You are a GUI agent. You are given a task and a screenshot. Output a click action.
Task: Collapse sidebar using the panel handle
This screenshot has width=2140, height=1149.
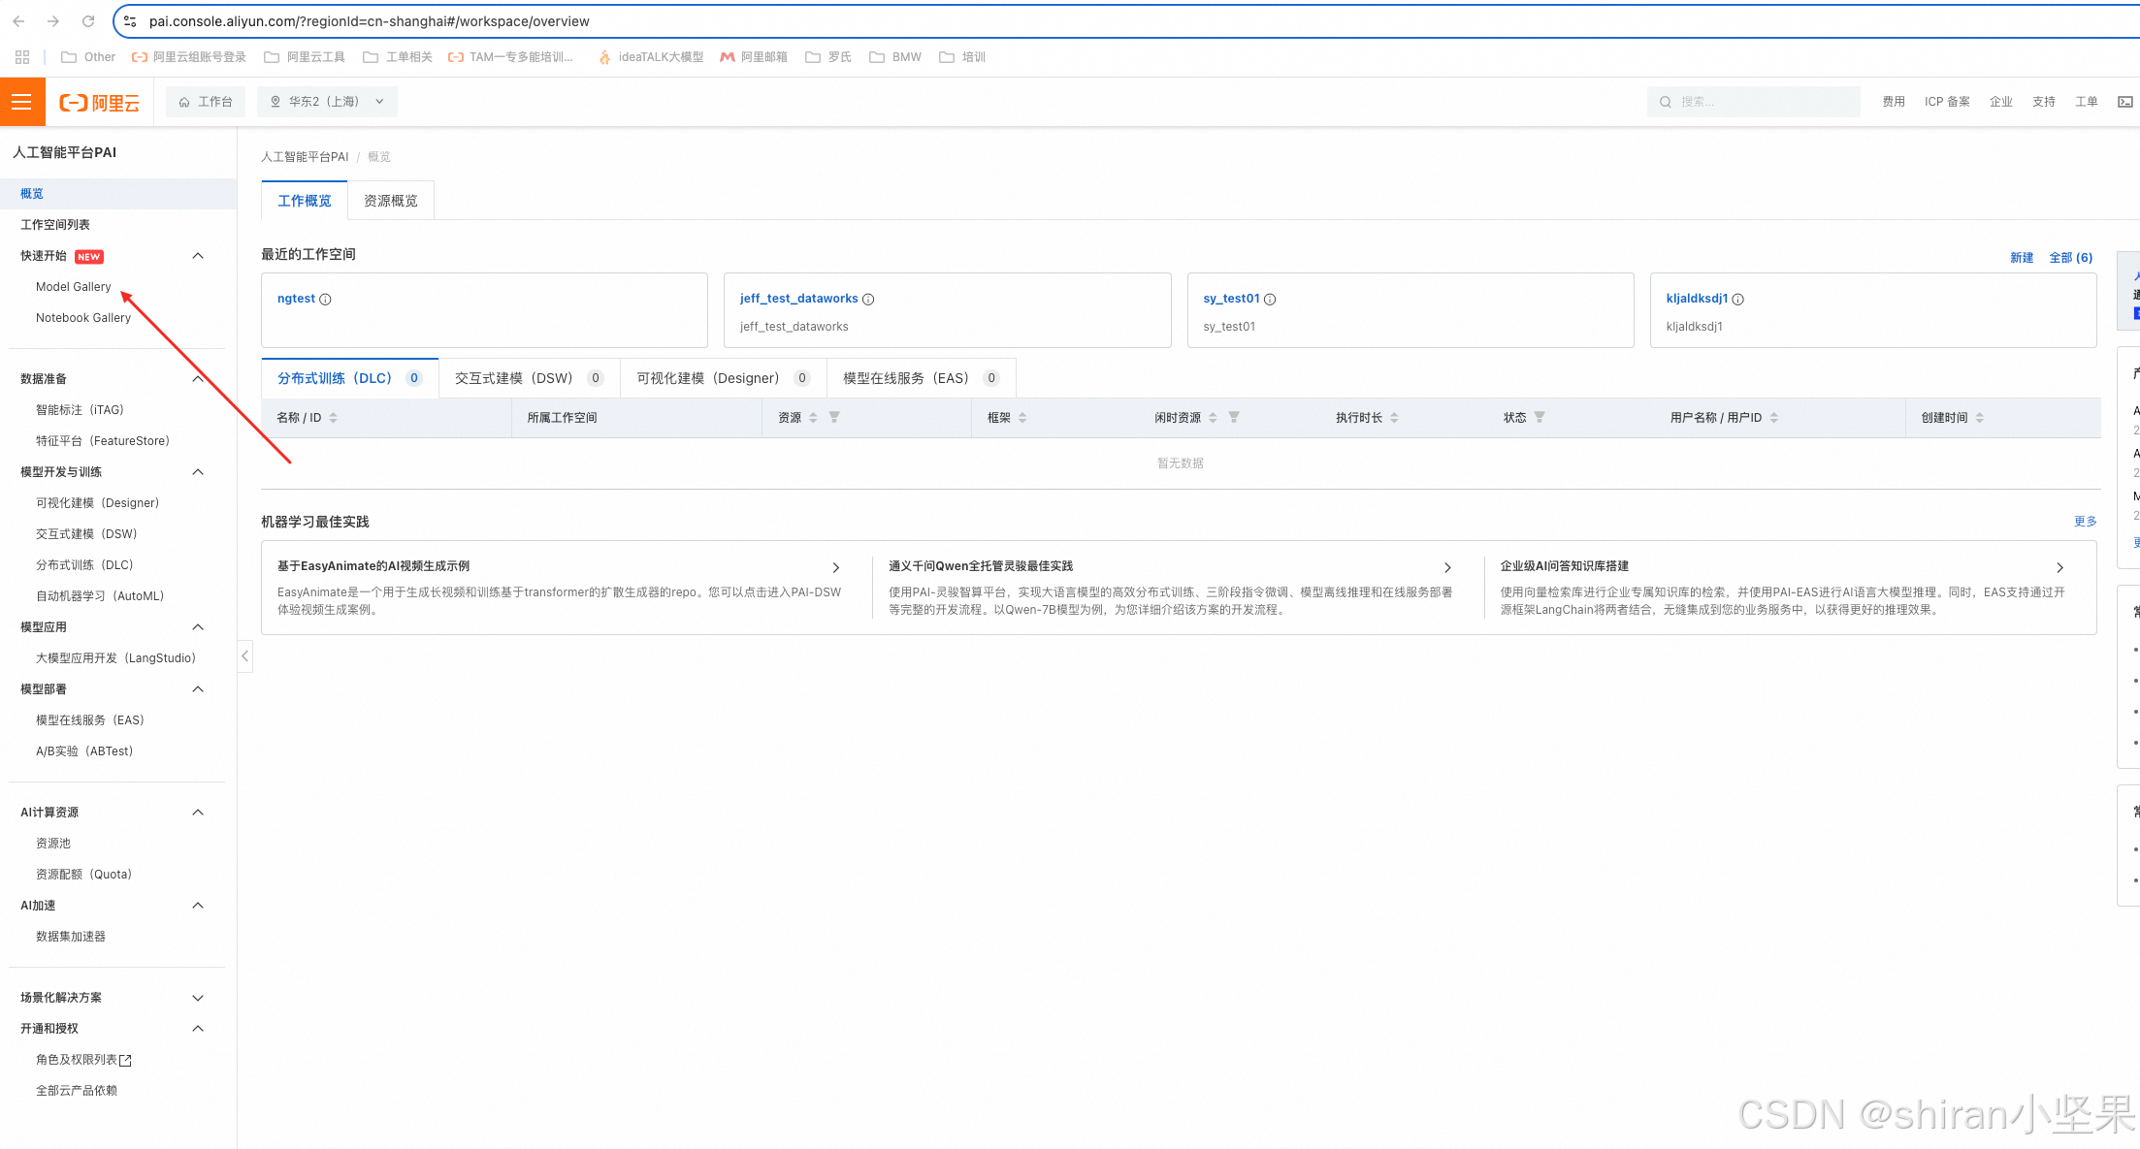pos(244,656)
